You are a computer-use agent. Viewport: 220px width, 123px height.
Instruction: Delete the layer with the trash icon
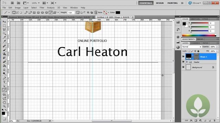pos(214,120)
